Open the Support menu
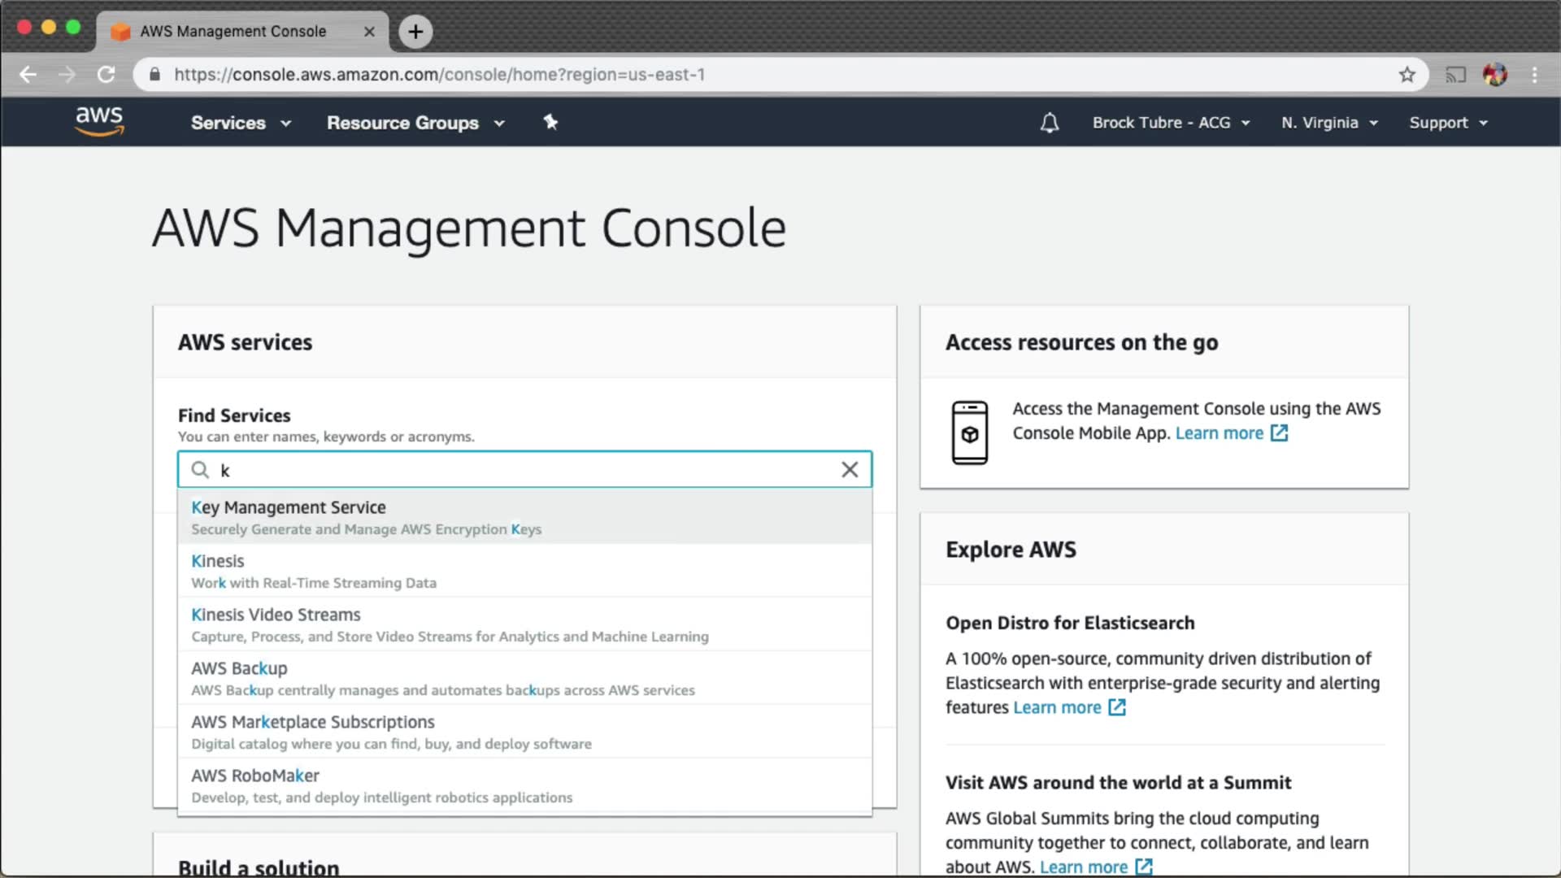Viewport: 1561px width, 878px height. point(1448,123)
